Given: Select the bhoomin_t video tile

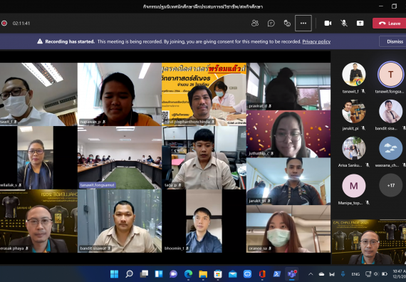Looking at the screenshot, I should pos(204,221).
